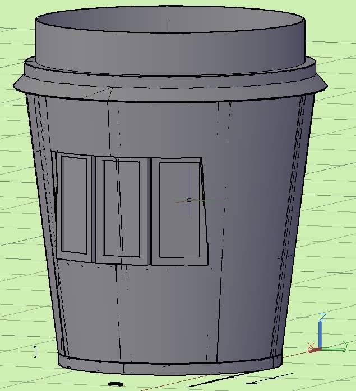Click the small bracket mark left of base
356x391 pixels.
35,351
